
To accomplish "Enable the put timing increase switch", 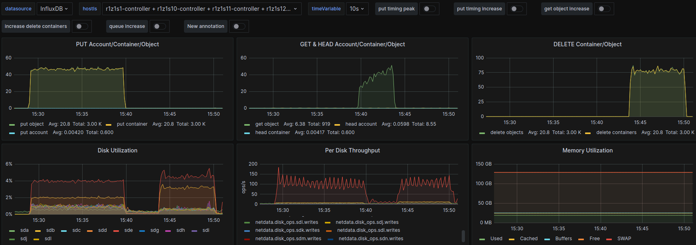I will [516, 9].
